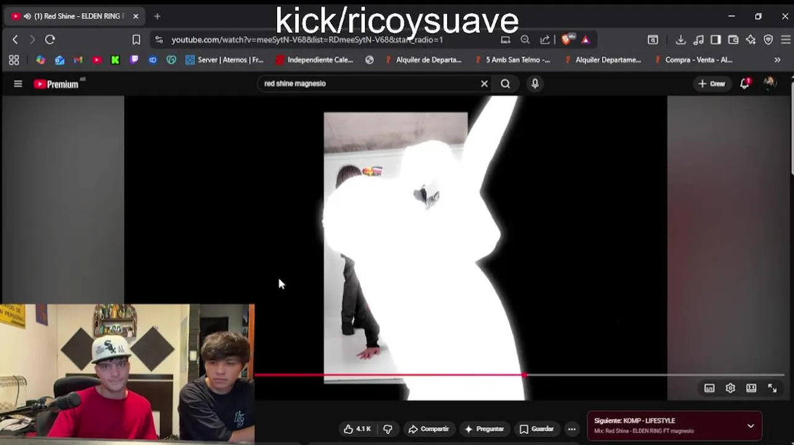Open video settings gear

point(730,388)
